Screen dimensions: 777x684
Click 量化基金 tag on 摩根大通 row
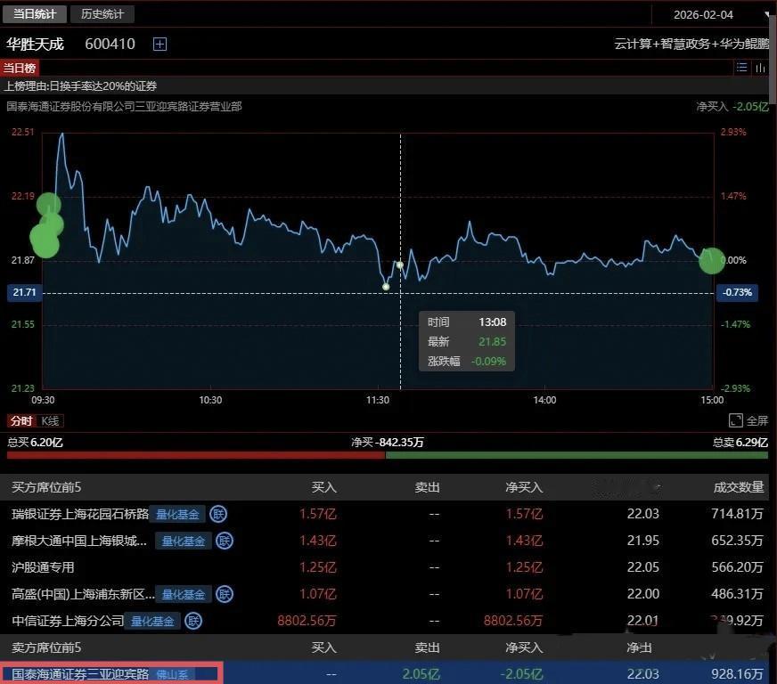184,541
